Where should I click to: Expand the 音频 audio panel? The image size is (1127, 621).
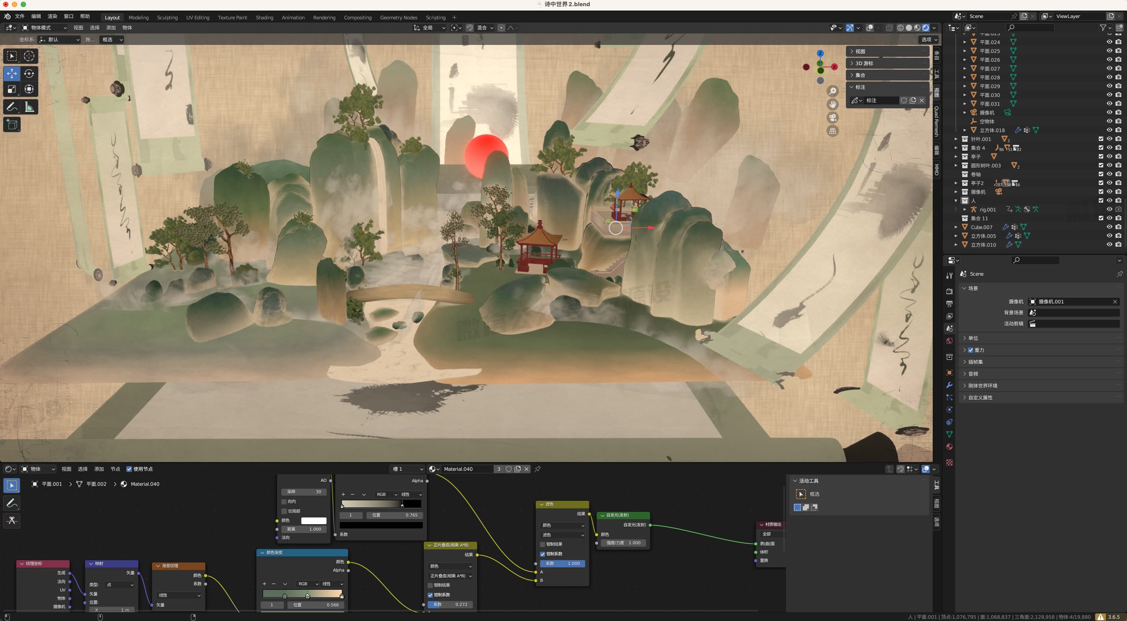[x=1041, y=374]
